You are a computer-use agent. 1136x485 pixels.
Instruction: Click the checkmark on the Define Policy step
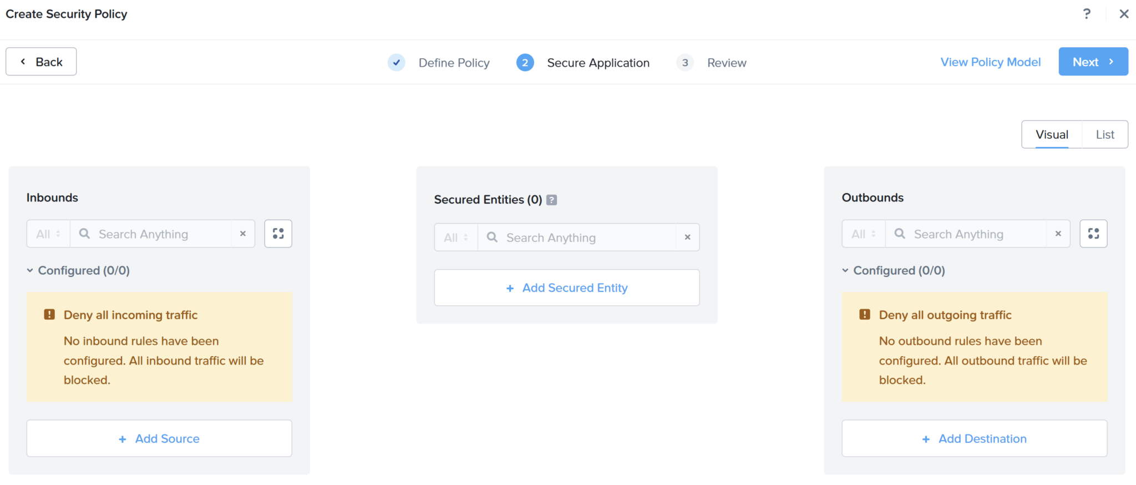pyautogui.click(x=396, y=62)
